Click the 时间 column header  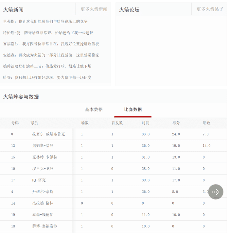(146, 123)
